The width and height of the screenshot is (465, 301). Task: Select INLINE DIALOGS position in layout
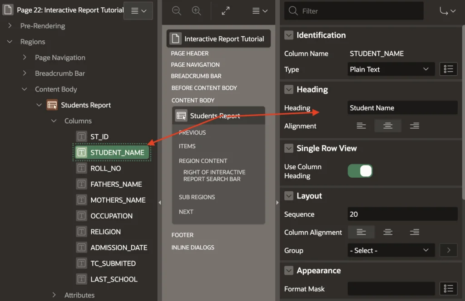(x=193, y=248)
